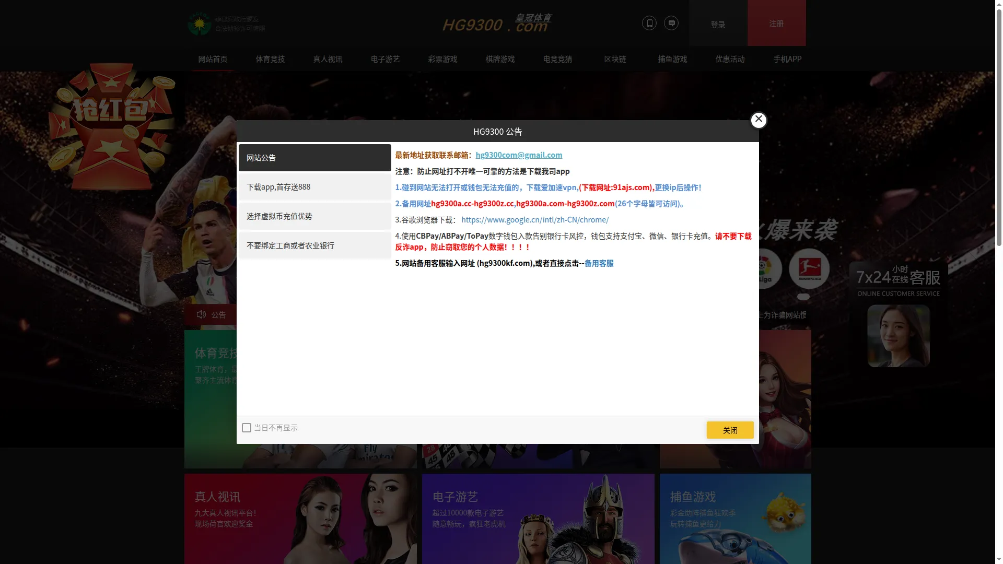Open the 优惠活动 navigation menu
Image resolution: width=1003 pixels, height=564 pixels.
point(730,59)
